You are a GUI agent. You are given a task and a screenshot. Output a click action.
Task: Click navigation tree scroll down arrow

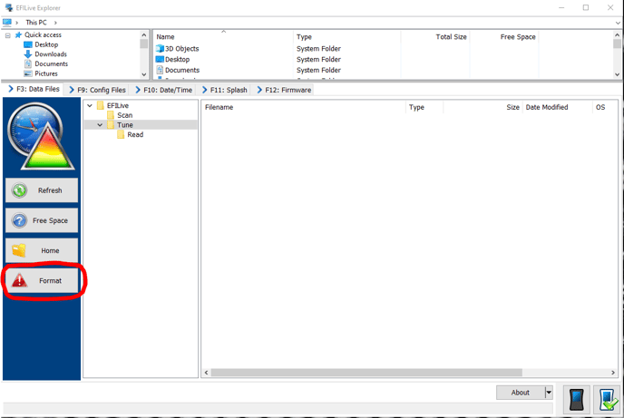coord(143,74)
